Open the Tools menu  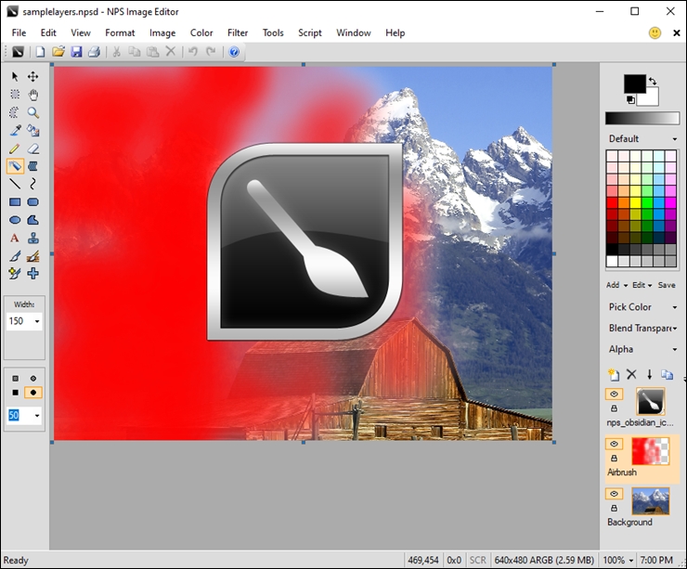(273, 32)
